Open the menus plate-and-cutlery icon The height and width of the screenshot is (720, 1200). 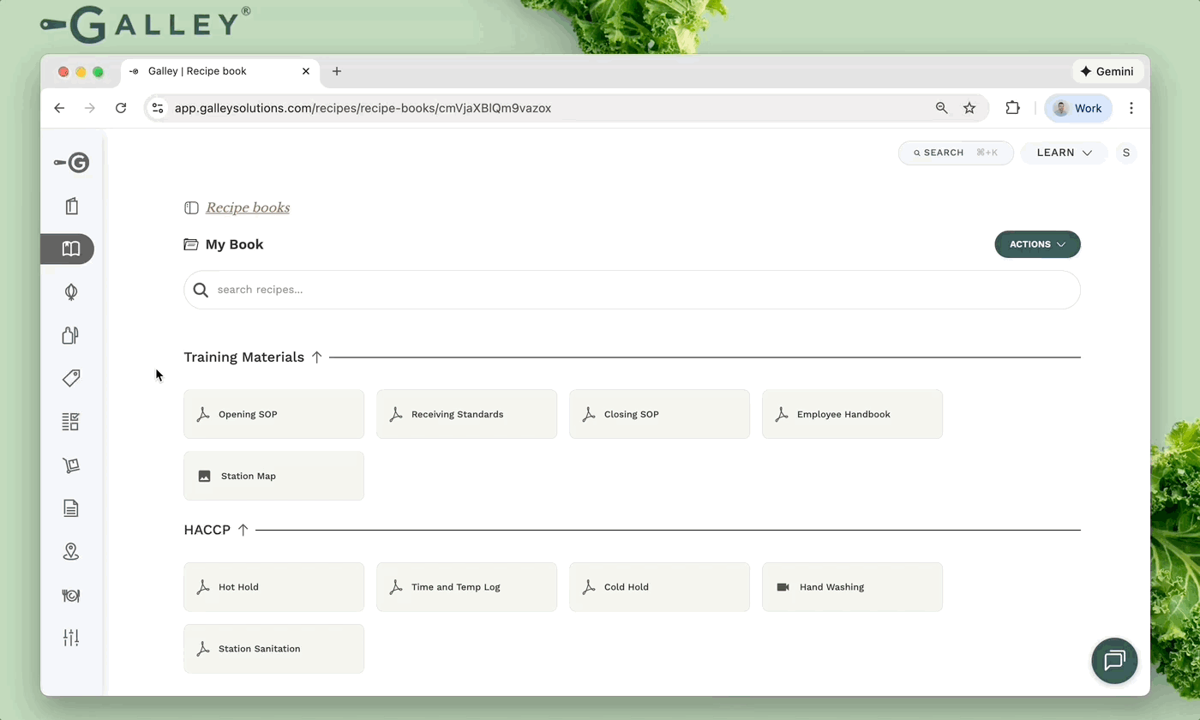tap(71, 595)
